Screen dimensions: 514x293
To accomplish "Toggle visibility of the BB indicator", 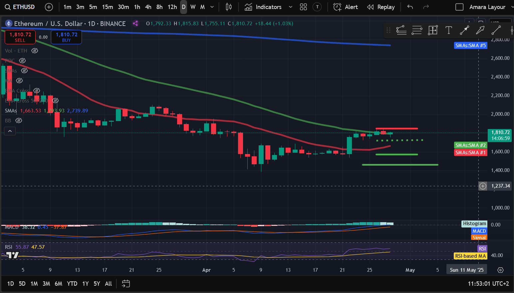I will (x=19, y=121).
